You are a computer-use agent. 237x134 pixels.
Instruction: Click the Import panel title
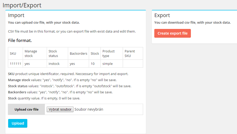pos(16,15)
